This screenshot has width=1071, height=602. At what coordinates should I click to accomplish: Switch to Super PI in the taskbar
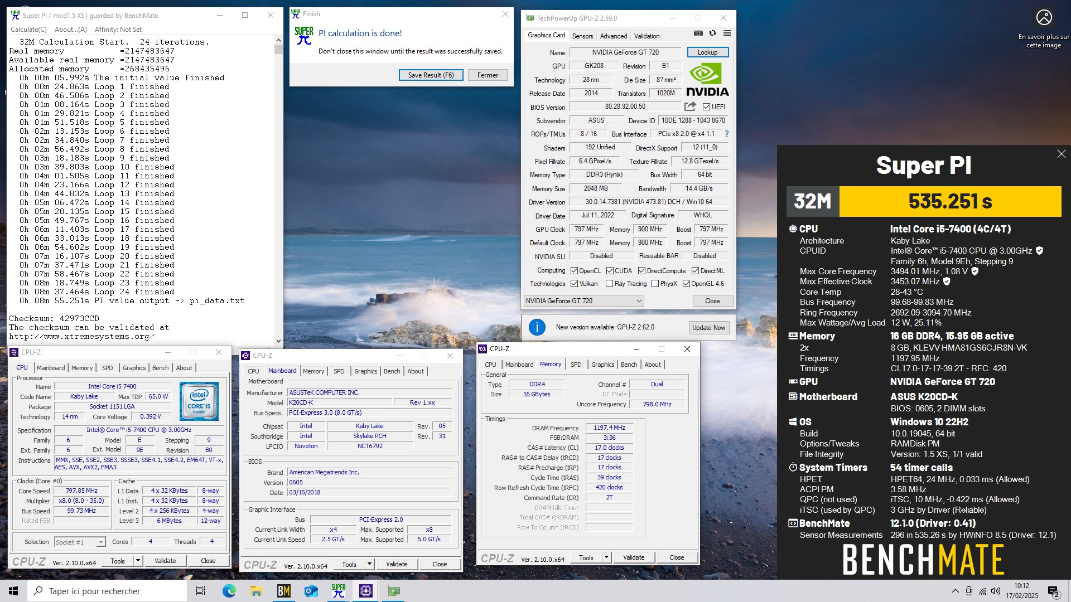click(x=338, y=591)
